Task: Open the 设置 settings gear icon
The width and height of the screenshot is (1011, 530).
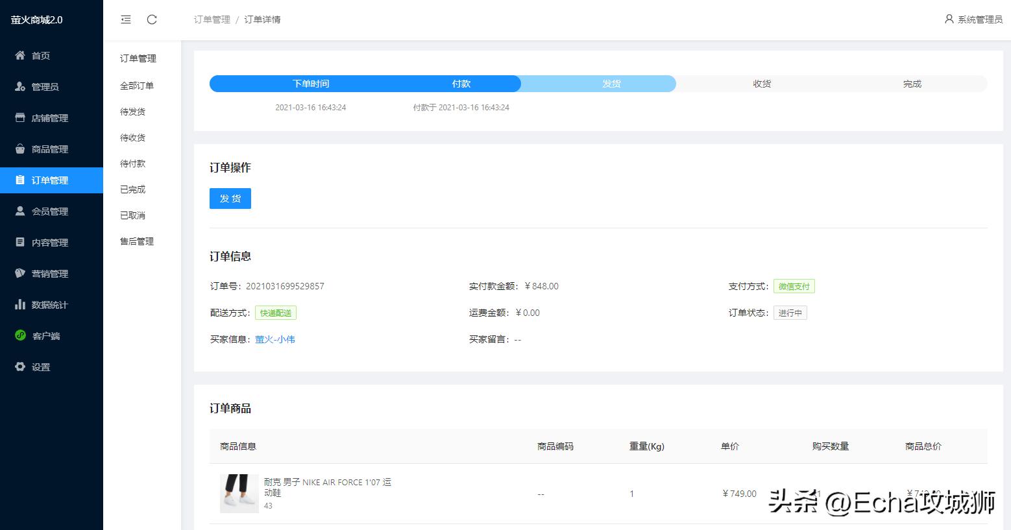Action: pyautogui.click(x=21, y=367)
